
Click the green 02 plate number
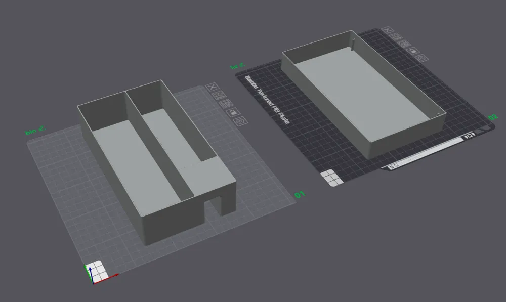[493, 117]
